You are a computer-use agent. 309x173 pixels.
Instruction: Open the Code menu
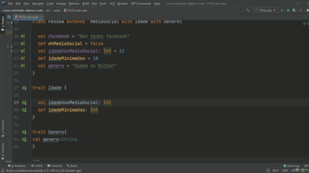pos(50,3)
